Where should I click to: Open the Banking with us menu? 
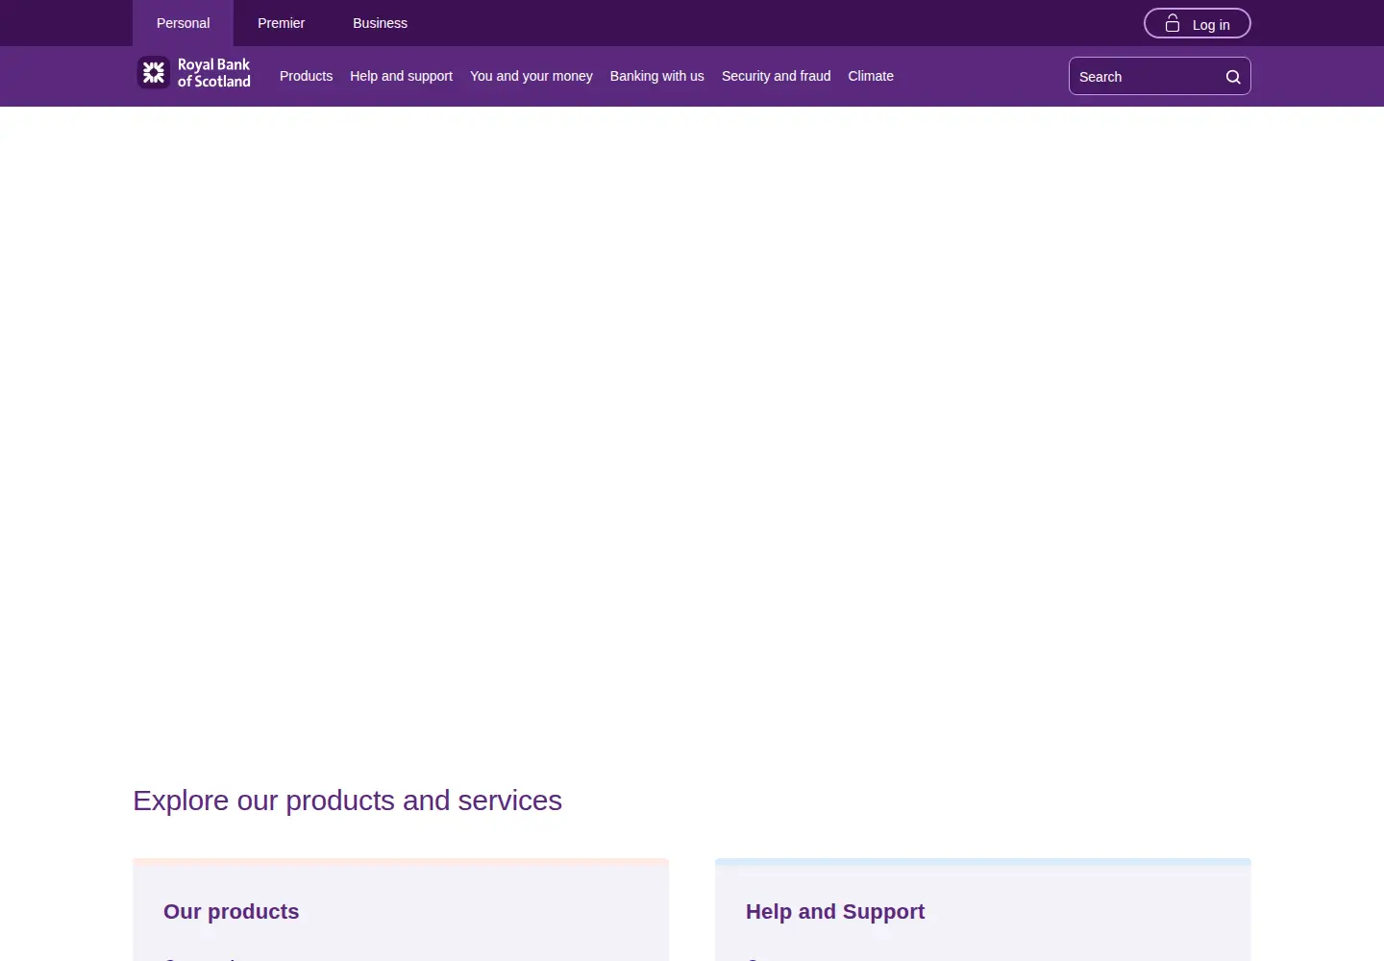pyautogui.click(x=657, y=76)
